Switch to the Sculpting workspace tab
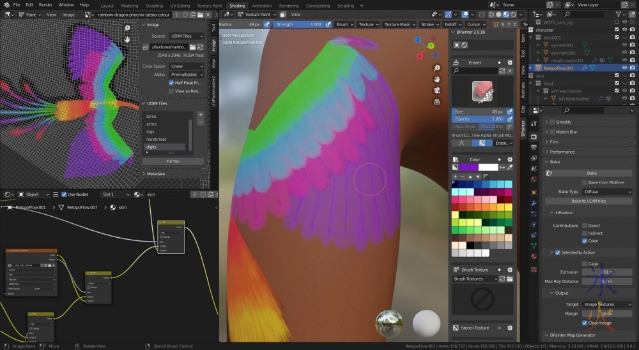The width and height of the screenshot is (639, 350). point(154,6)
